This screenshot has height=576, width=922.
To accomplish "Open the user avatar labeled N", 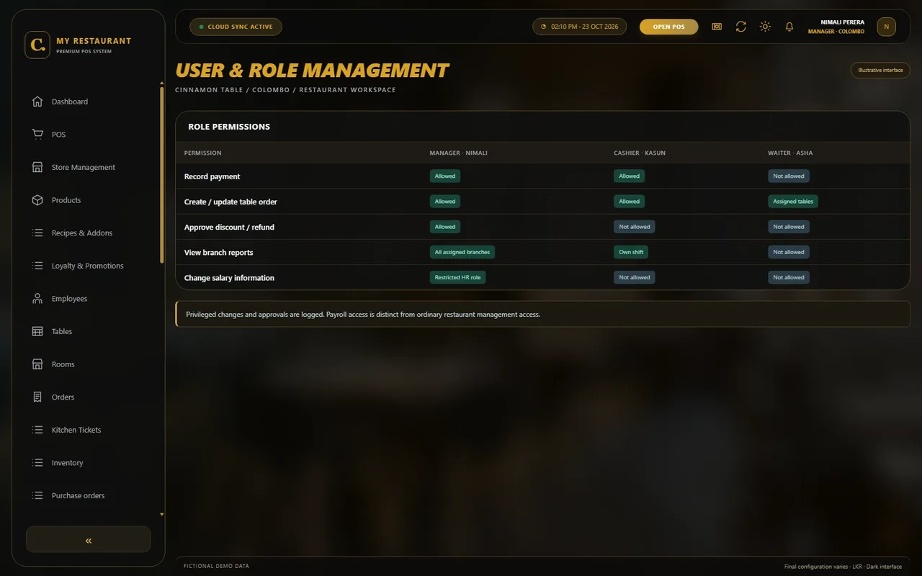I will (886, 27).
